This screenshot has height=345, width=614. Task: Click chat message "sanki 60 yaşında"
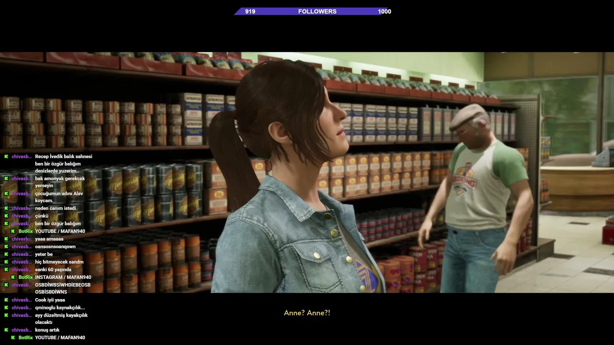53,270
